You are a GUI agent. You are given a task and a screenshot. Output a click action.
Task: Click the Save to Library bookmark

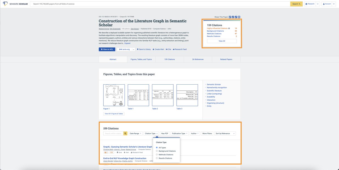pyautogui.click(x=144, y=49)
